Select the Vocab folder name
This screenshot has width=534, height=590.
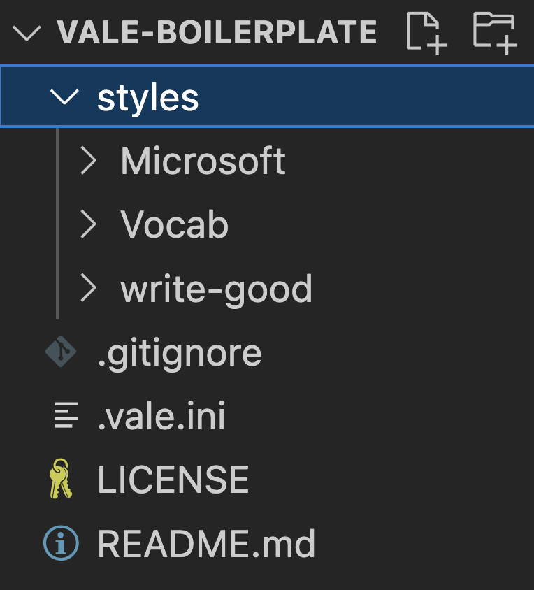[174, 224]
